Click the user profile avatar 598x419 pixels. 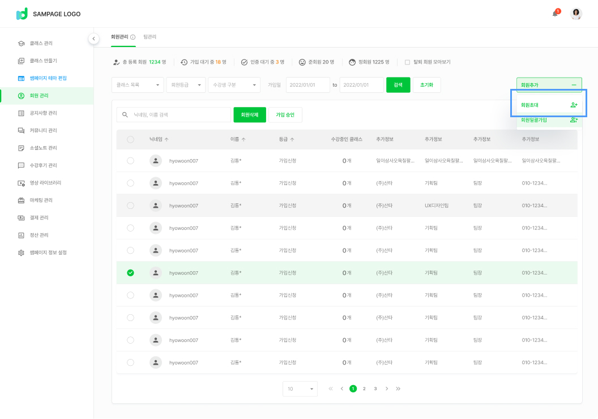(x=576, y=14)
